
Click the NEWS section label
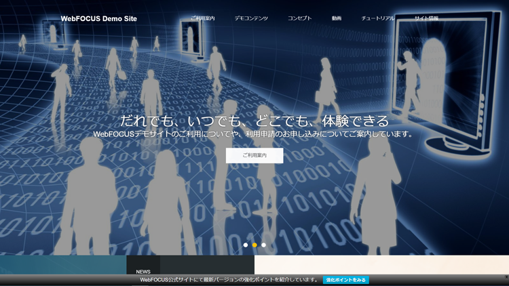[x=143, y=272]
